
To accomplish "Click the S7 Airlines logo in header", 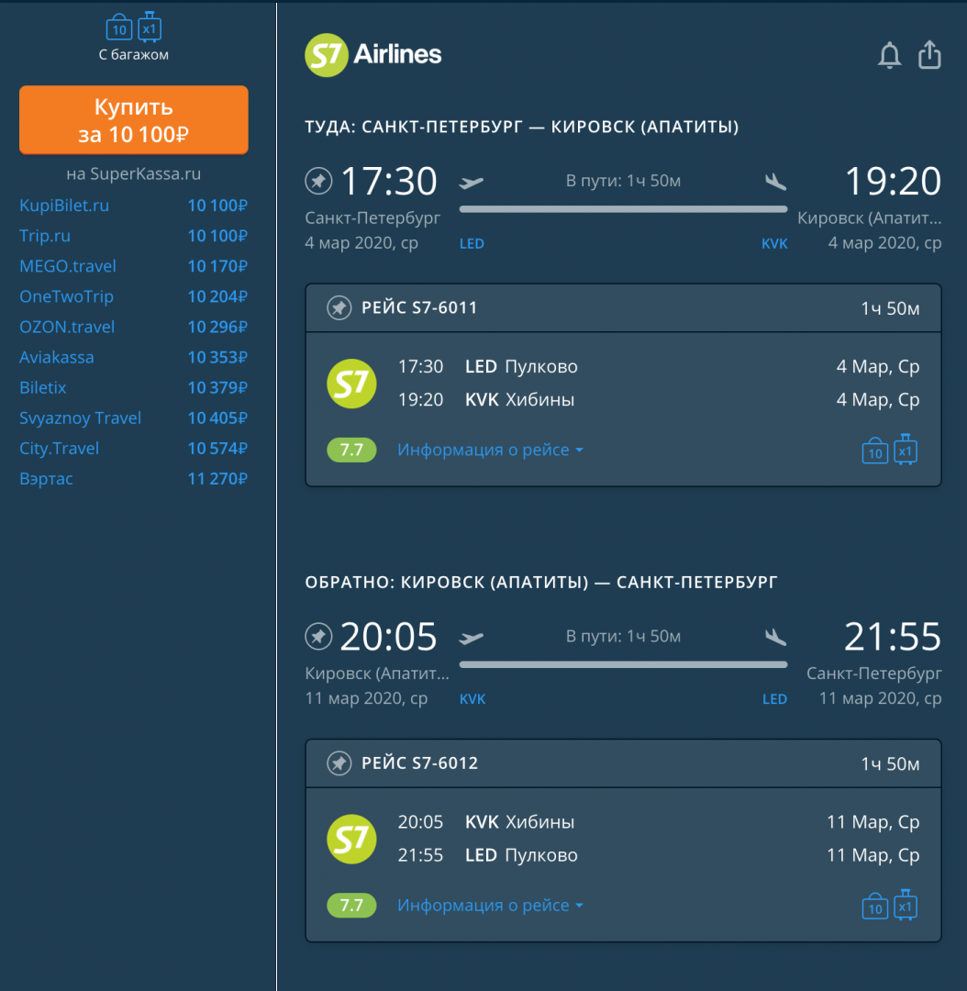I will [372, 54].
